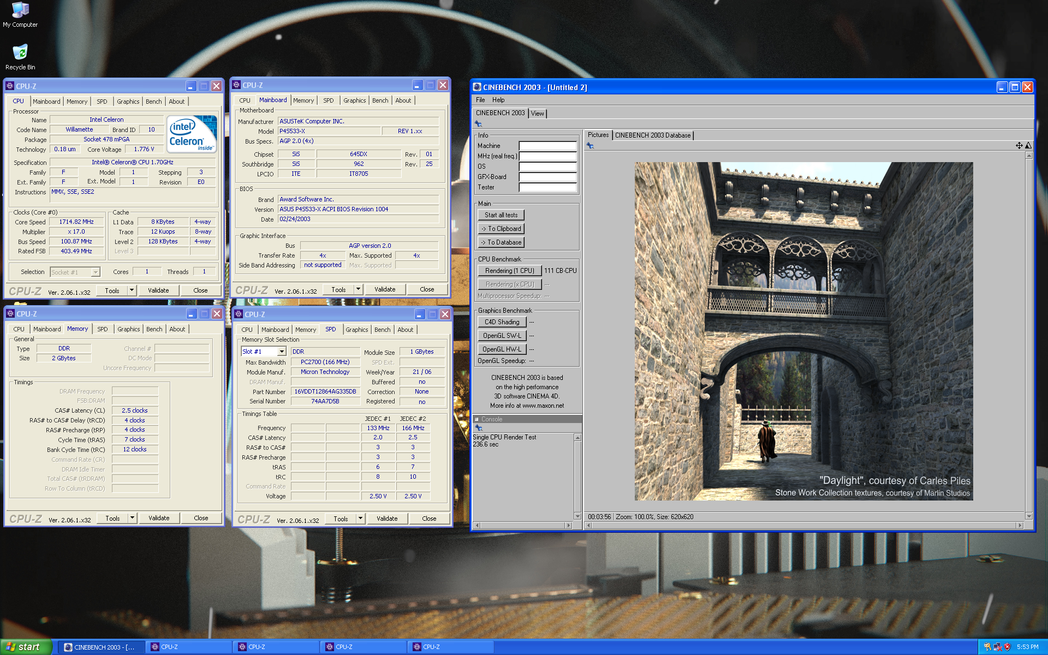Click CPU-Z title icon in CPU tab window
Viewport: 1048px width, 655px height.
pos(10,86)
